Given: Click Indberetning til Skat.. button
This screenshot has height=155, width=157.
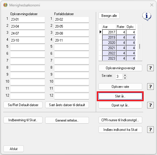Looking at the screenshot, I should pos(23,120).
